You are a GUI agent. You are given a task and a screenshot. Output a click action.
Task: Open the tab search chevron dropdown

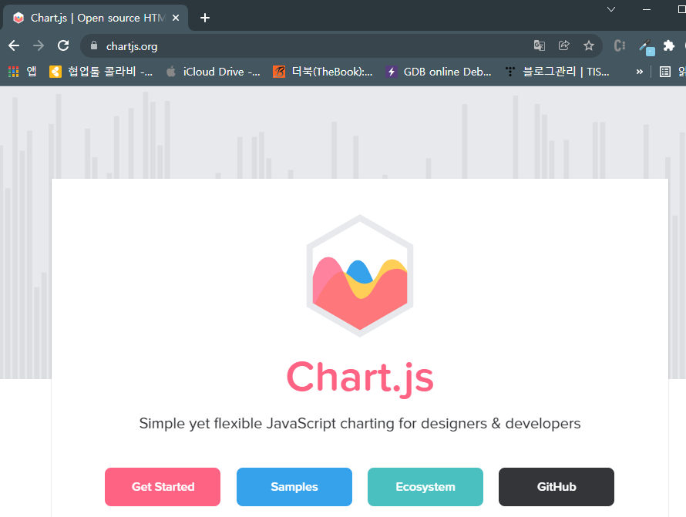click(611, 9)
